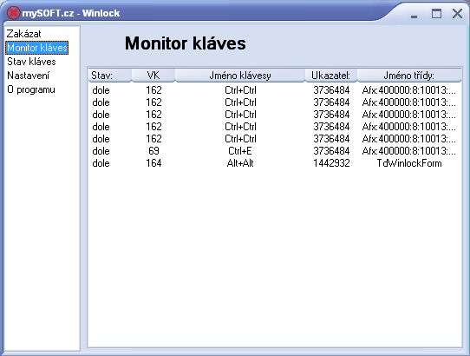Click the VK column header

[153, 76]
